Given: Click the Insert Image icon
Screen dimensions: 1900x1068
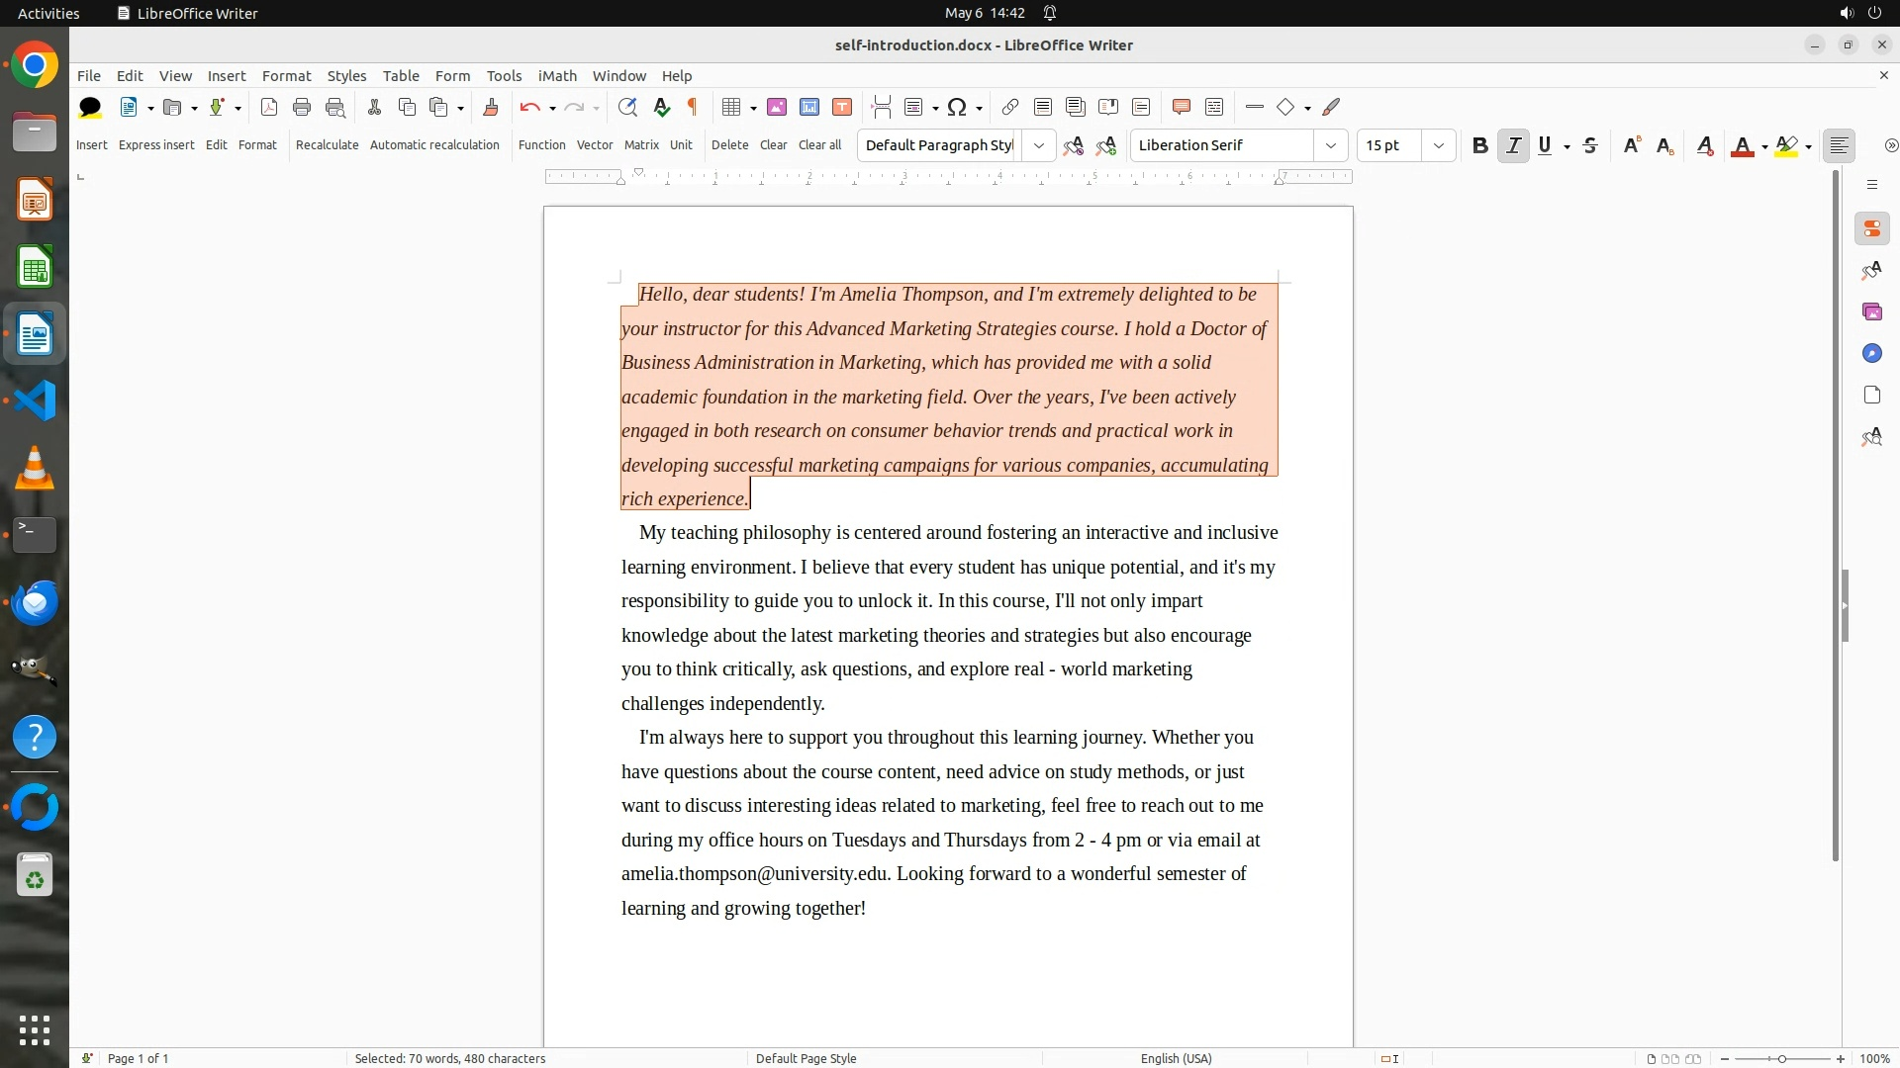Looking at the screenshot, I should tap(776, 107).
